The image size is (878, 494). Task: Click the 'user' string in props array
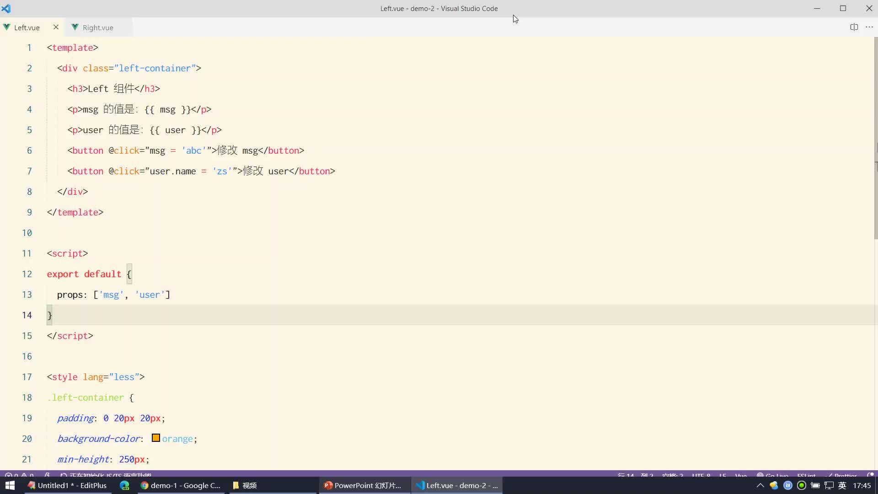click(150, 295)
